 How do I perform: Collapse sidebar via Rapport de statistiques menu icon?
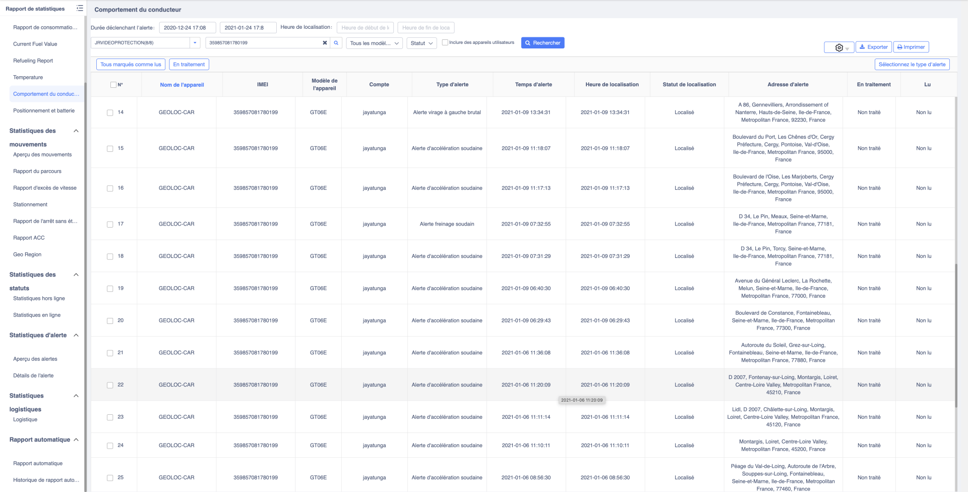80,9
